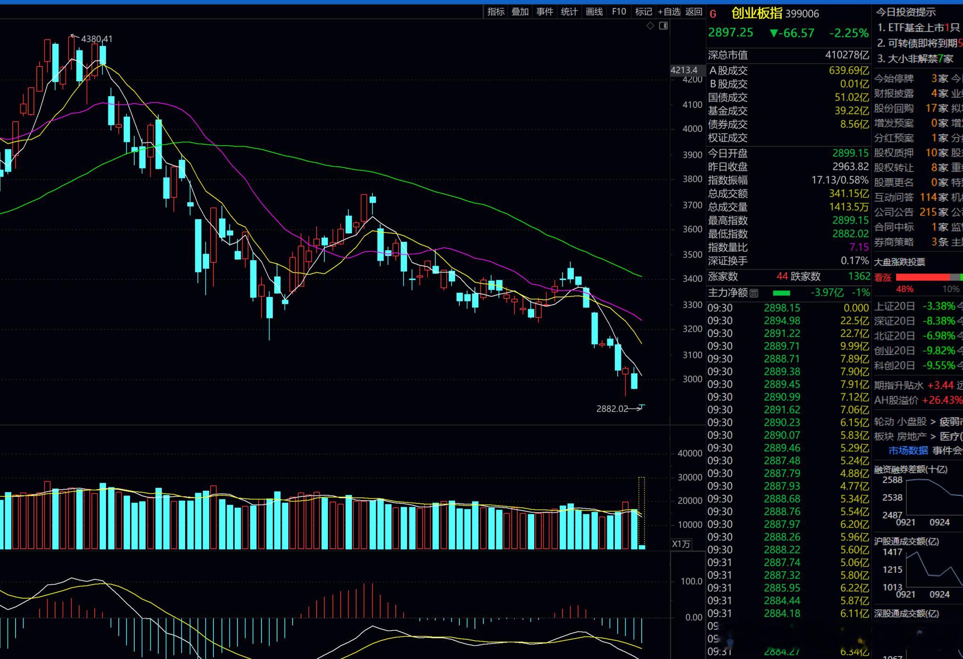Click the 期指升贴水 +3.44 value
Screen dimensions: 963x659
coord(940,386)
